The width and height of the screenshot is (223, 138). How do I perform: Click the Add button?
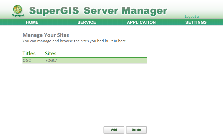114,130
